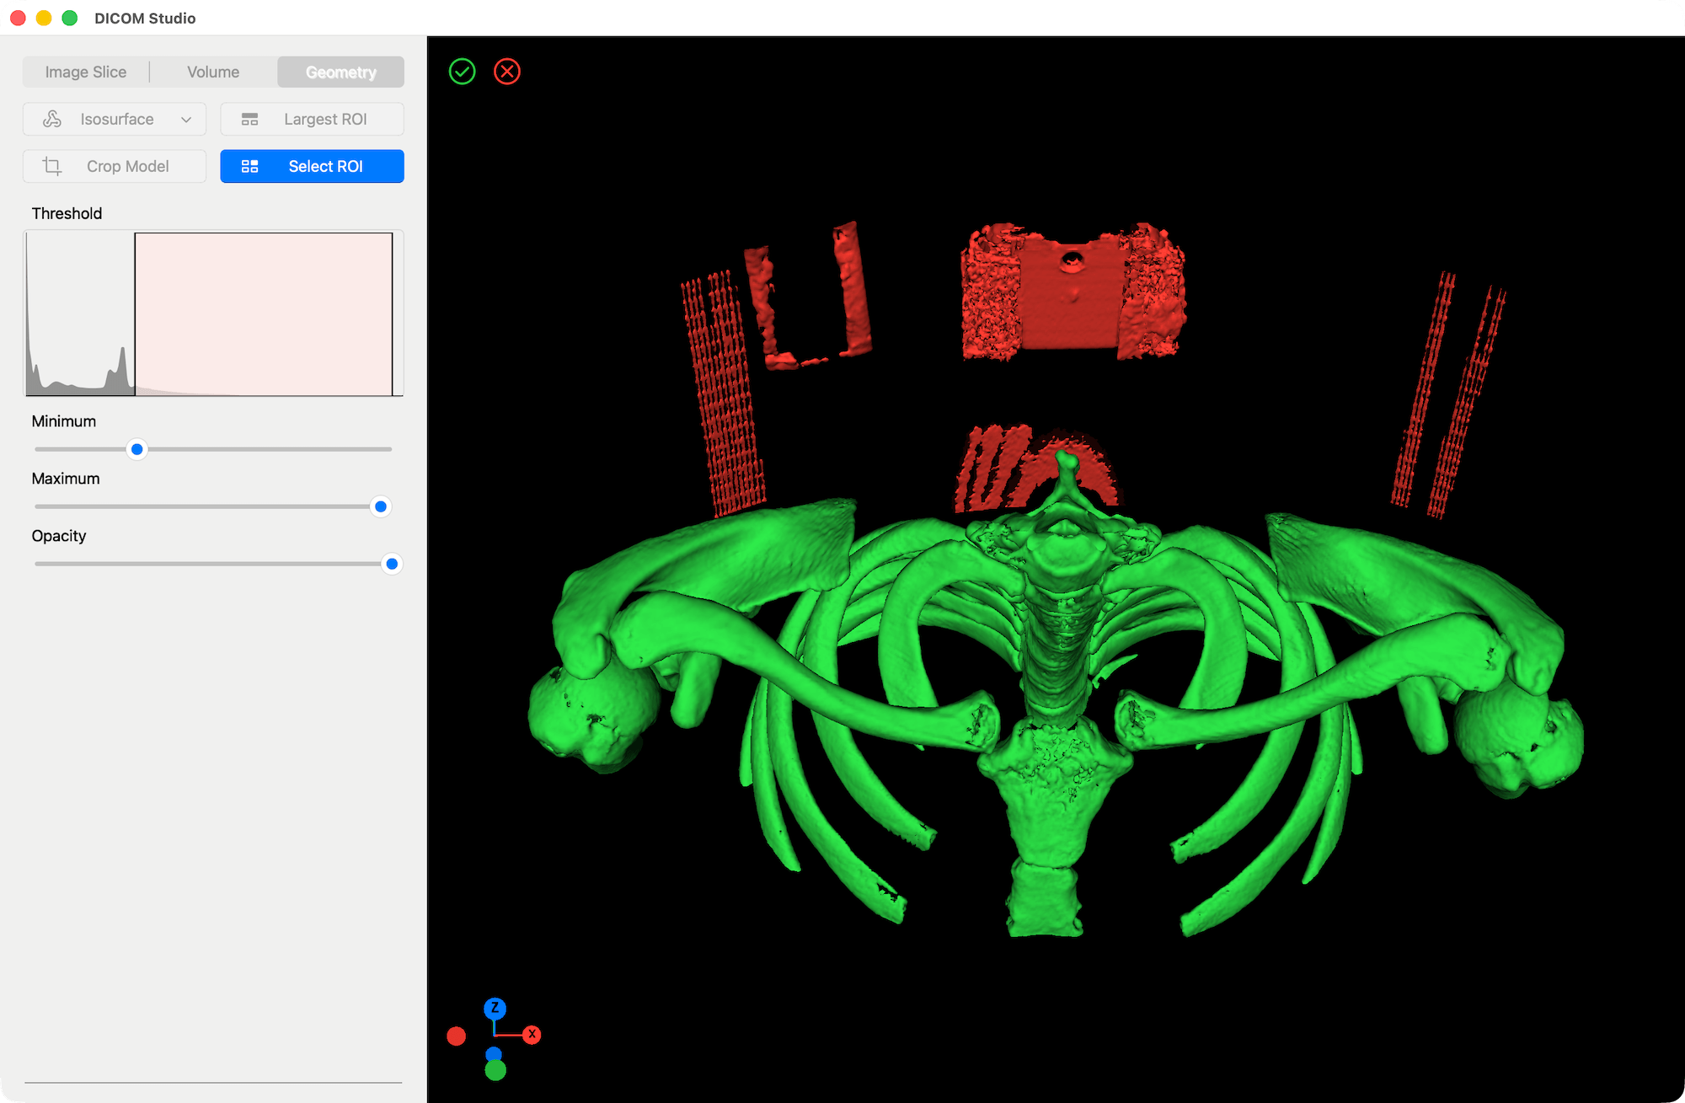Open the Geometry tab options
This screenshot has height=1103, width=1685.
[x=340, y=72]
